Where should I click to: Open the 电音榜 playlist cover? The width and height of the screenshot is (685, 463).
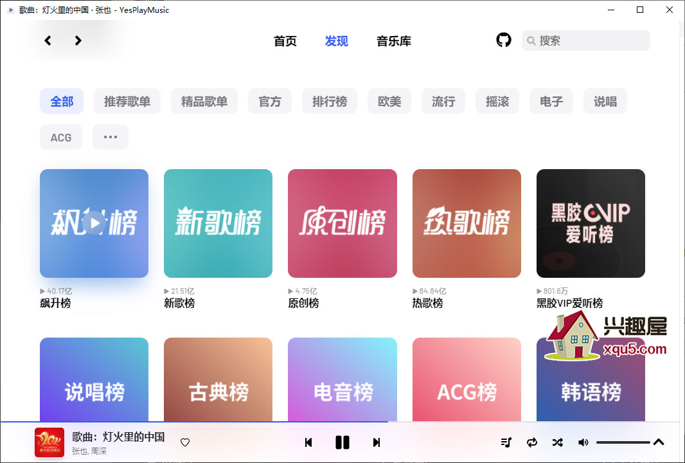click(342, 379)
